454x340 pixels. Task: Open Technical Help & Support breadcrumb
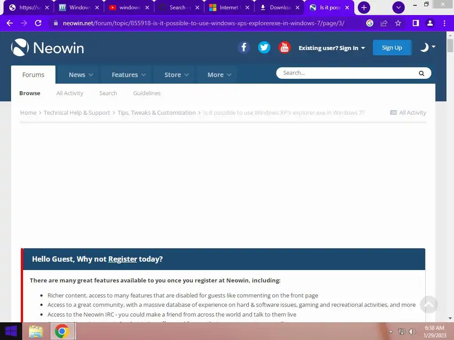point(77,112)
